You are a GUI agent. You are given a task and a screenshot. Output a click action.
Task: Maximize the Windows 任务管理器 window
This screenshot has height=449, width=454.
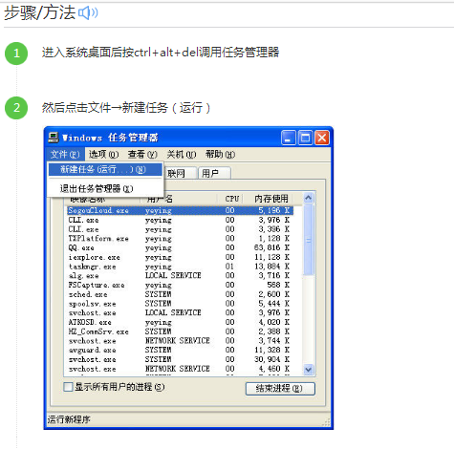(305, 138)
